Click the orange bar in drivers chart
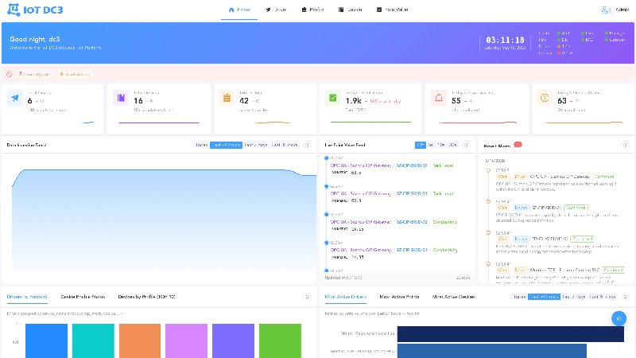The image size is (636, 358). 140,341
